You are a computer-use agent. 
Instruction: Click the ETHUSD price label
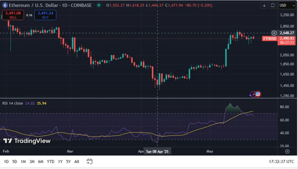(270, 38)
